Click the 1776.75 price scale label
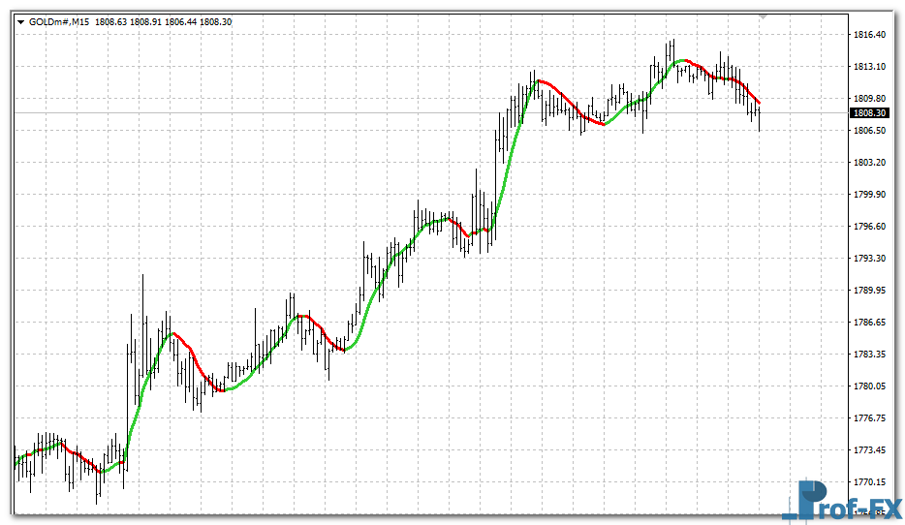This screenshot has width=905, height=525. [x=868, y=418]
